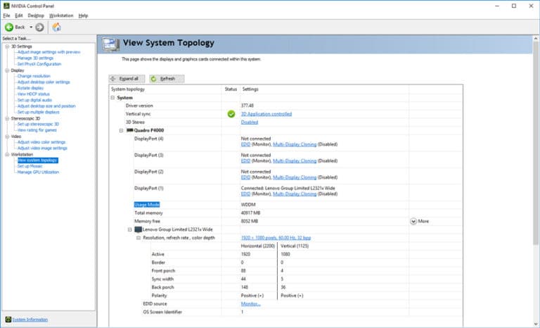Open Adjust video image settings task
Screen dimensions: 540x328
coord(42,148)
